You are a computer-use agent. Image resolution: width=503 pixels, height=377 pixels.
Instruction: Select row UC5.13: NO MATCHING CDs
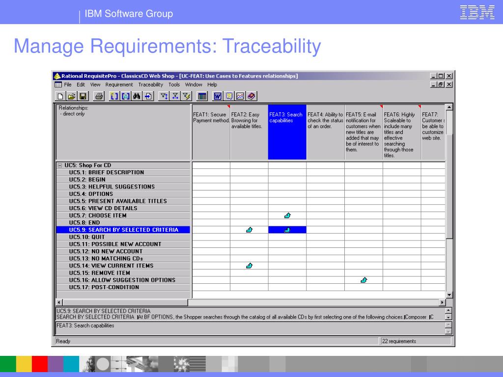click(123, 258)
